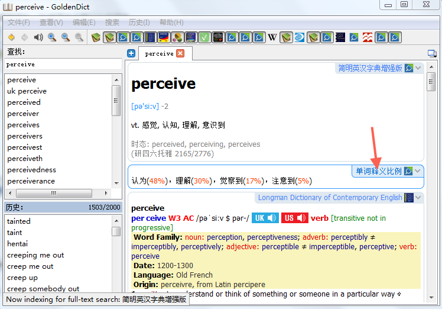Screen dimensions: 442x309
Task: Click word list horizontal scrollbar thumb
Action: (x=54, y=193)
